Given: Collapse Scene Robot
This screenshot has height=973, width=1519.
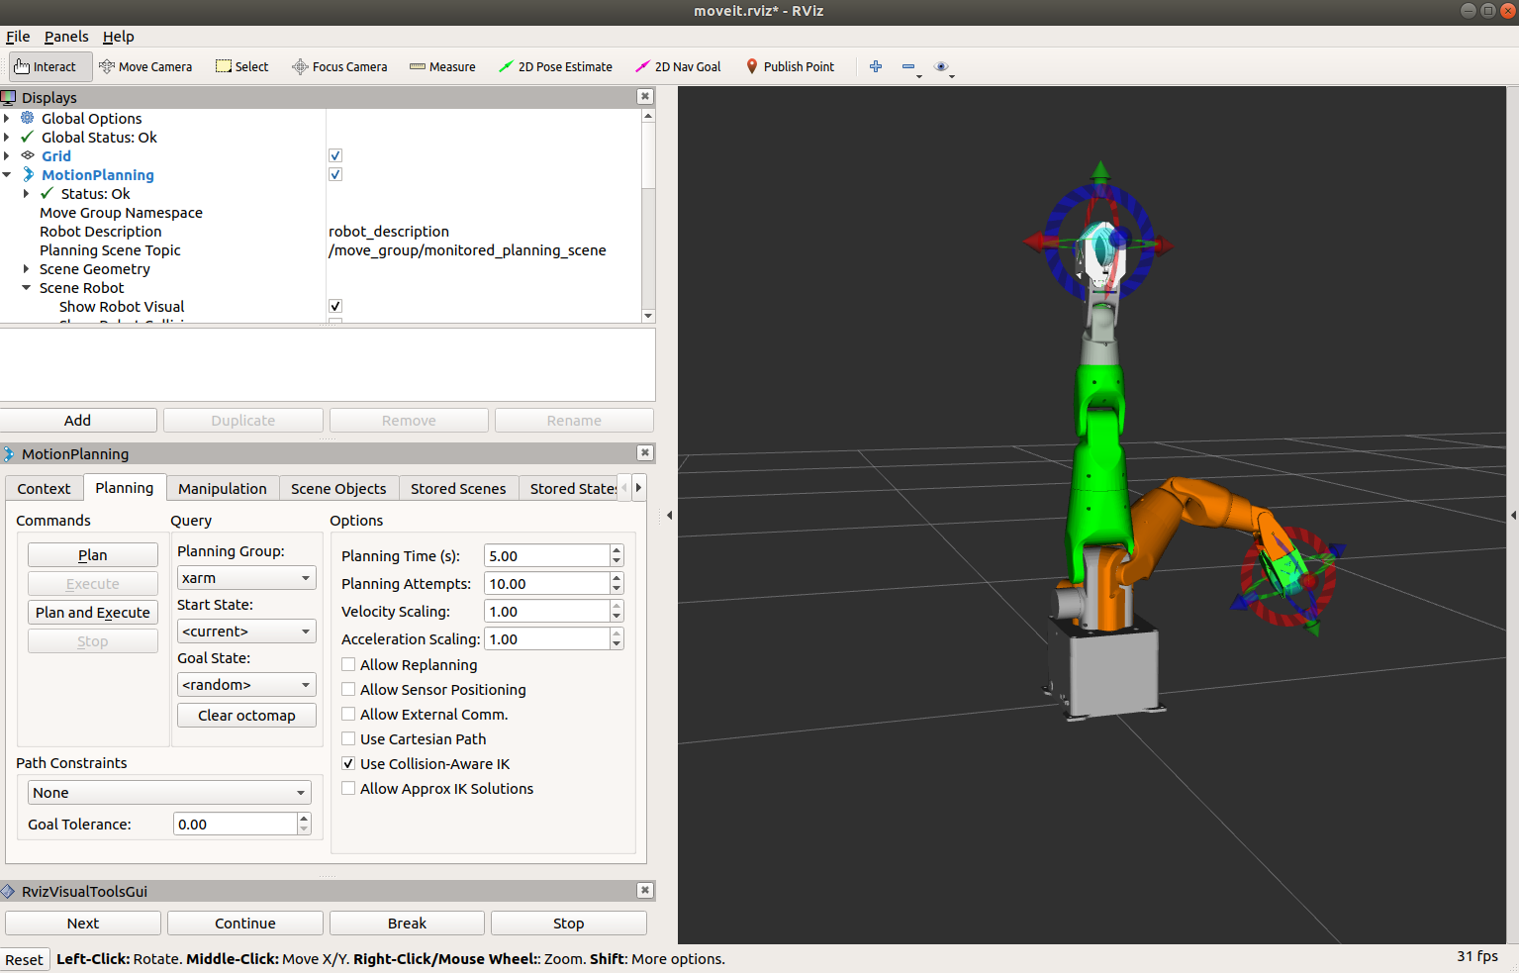Looking at the screenshot, I should click(x=27, y=287).
